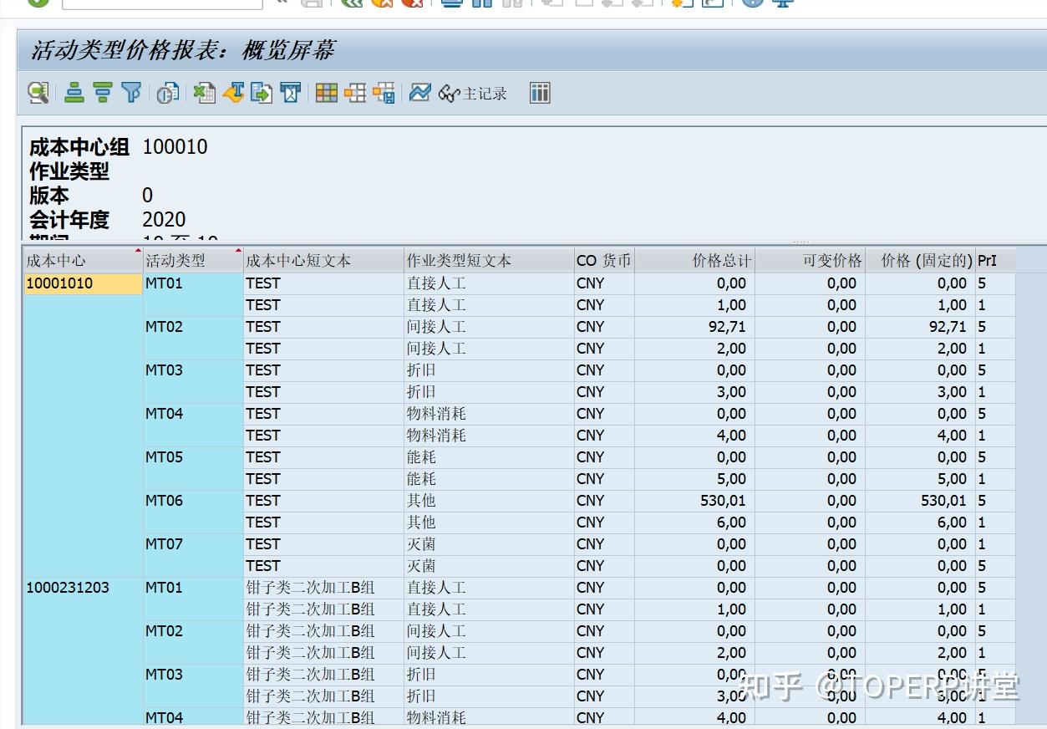1047x729 pixels.
Task: Save the current layout
Action: point(384,93)
